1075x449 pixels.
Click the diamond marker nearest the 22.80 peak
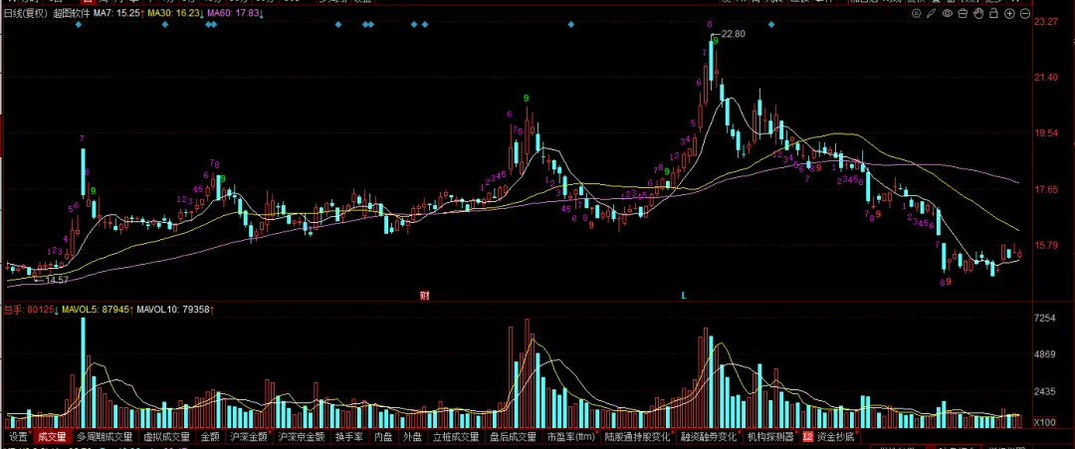point(771,25)
